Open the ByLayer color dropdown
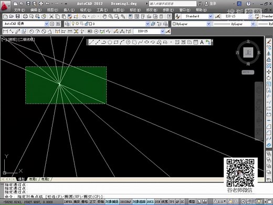This screenshot has width=273, height=205. [208, 24]
